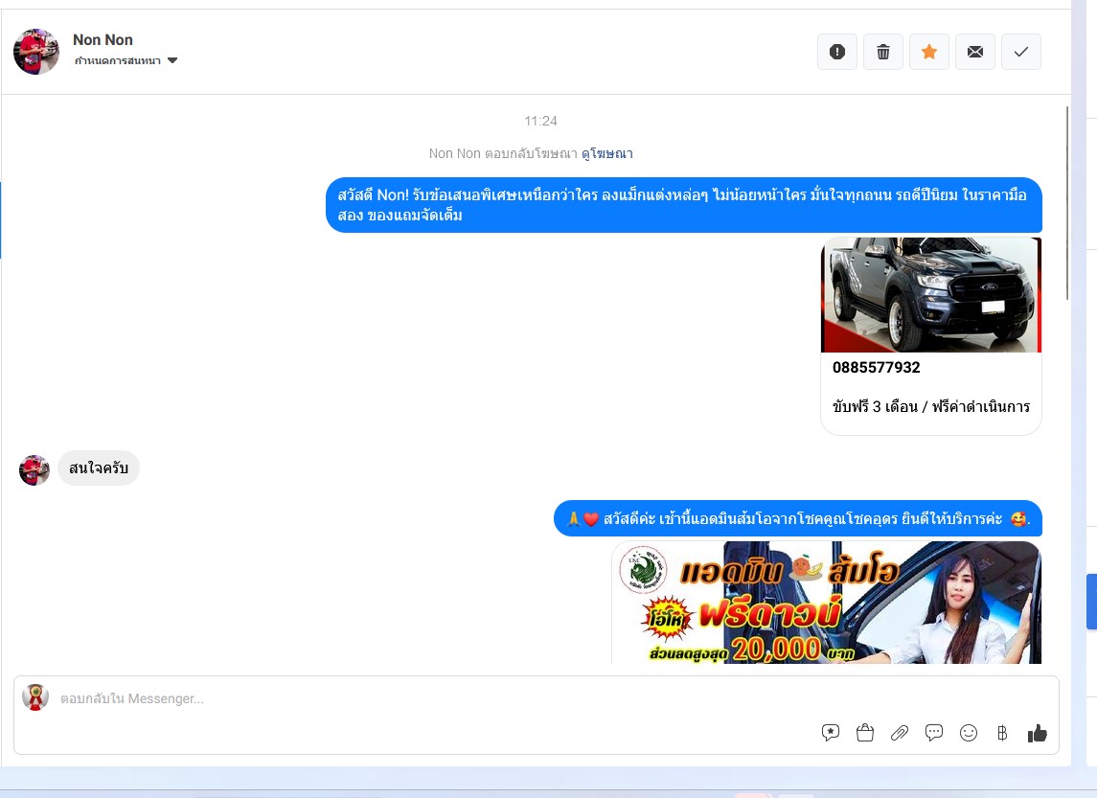This screenshot has height=798, width=1097.
Task: Click the สนใจครับ message bubble
Action: (x=99, y=467)
